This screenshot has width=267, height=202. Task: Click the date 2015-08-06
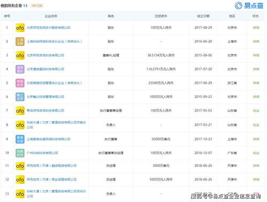pos(203,55)
